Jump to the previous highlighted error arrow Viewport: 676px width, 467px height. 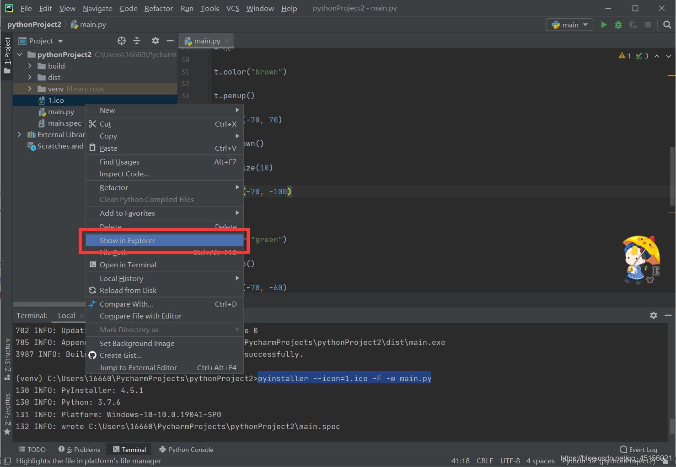coord(657,56)
